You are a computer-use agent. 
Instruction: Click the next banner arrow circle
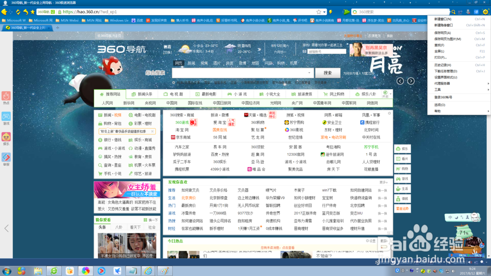[x=411, y=81]
